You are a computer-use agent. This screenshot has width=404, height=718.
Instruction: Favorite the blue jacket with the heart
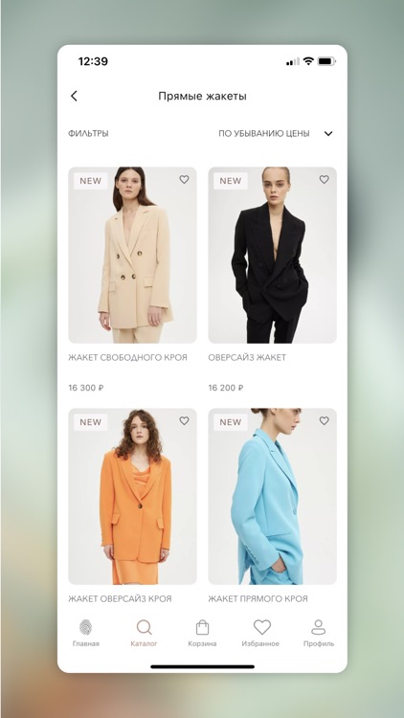(325, 420)
